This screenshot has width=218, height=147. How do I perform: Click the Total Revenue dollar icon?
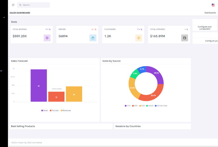[x=47, y=38]
